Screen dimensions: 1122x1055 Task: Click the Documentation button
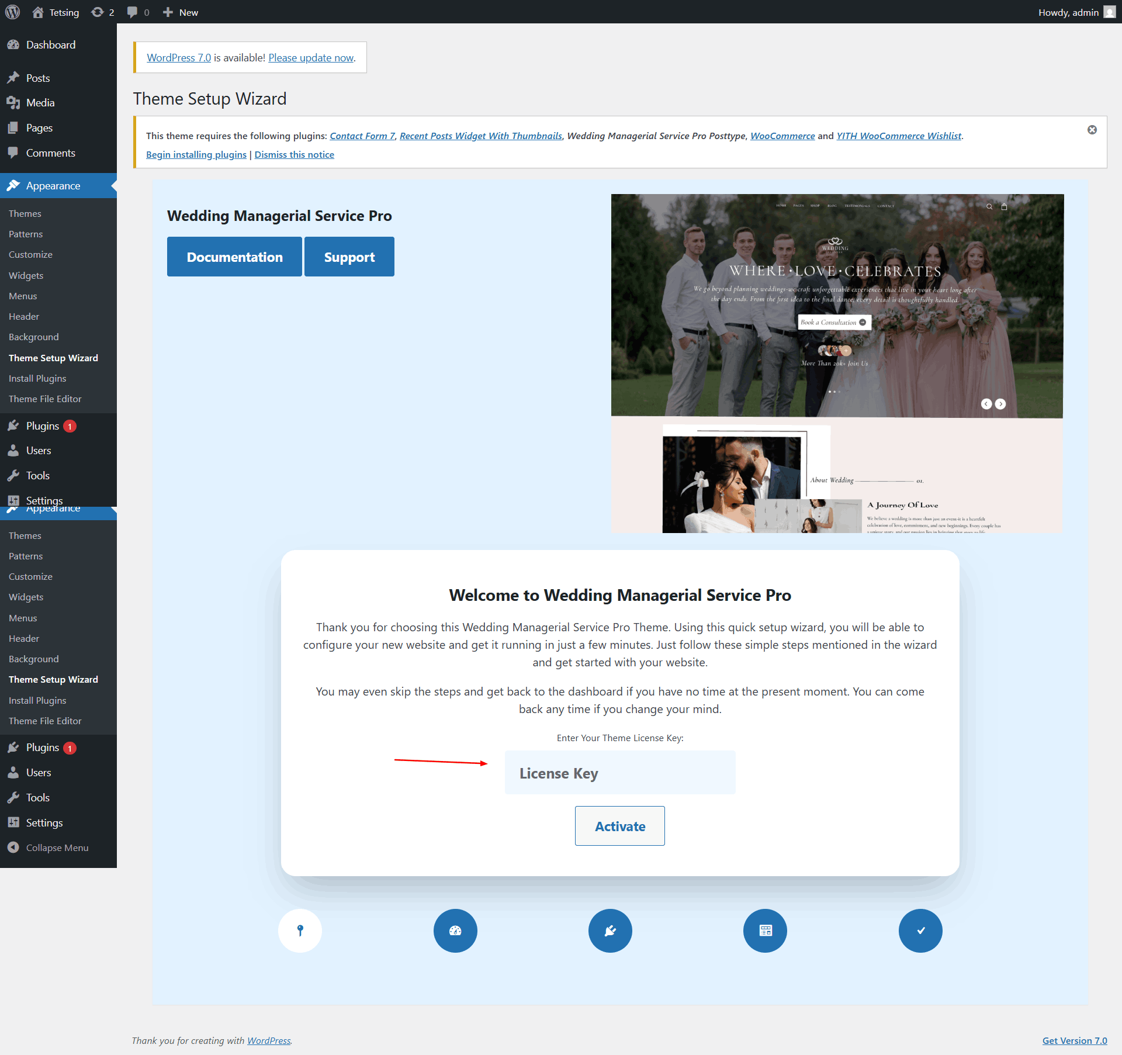pyautogui.click(x=234, y=257)
